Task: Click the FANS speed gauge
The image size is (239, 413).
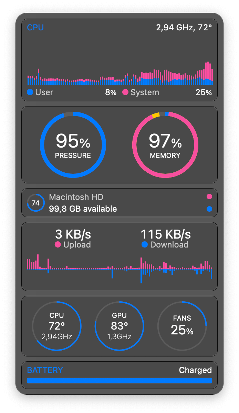Action: point(182,325)
